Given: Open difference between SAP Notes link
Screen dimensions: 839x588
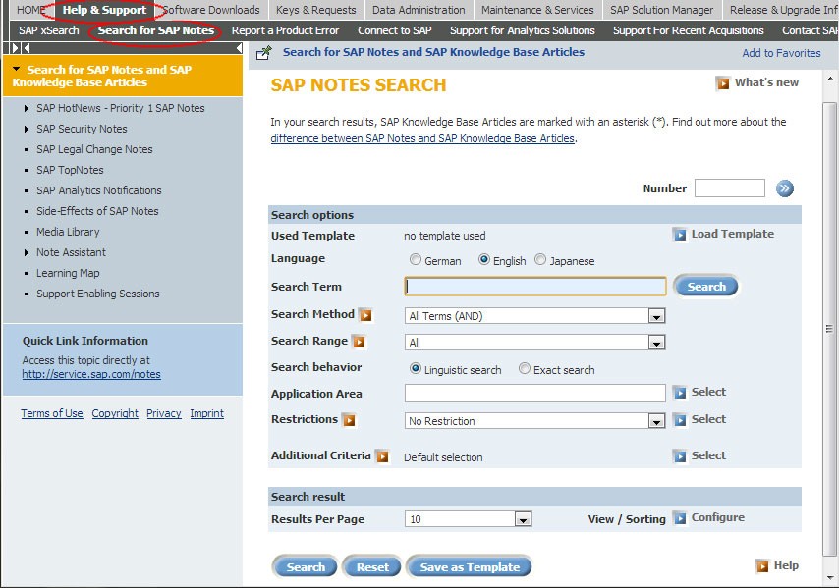Looking at the screenshot, I should (422, 138).
